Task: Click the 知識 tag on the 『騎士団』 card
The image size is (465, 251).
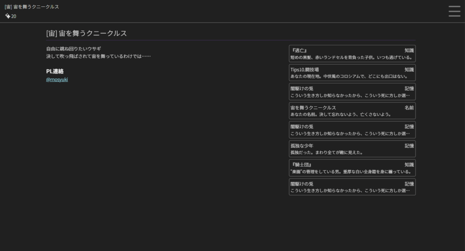Action: tap(409, 165)
